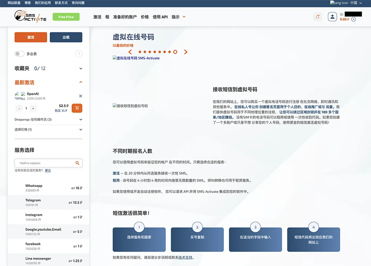Viewport: 371px width, 266px height.
Task: Decrease the OpenAI quantity with minus
Action: tap(19, 108)
